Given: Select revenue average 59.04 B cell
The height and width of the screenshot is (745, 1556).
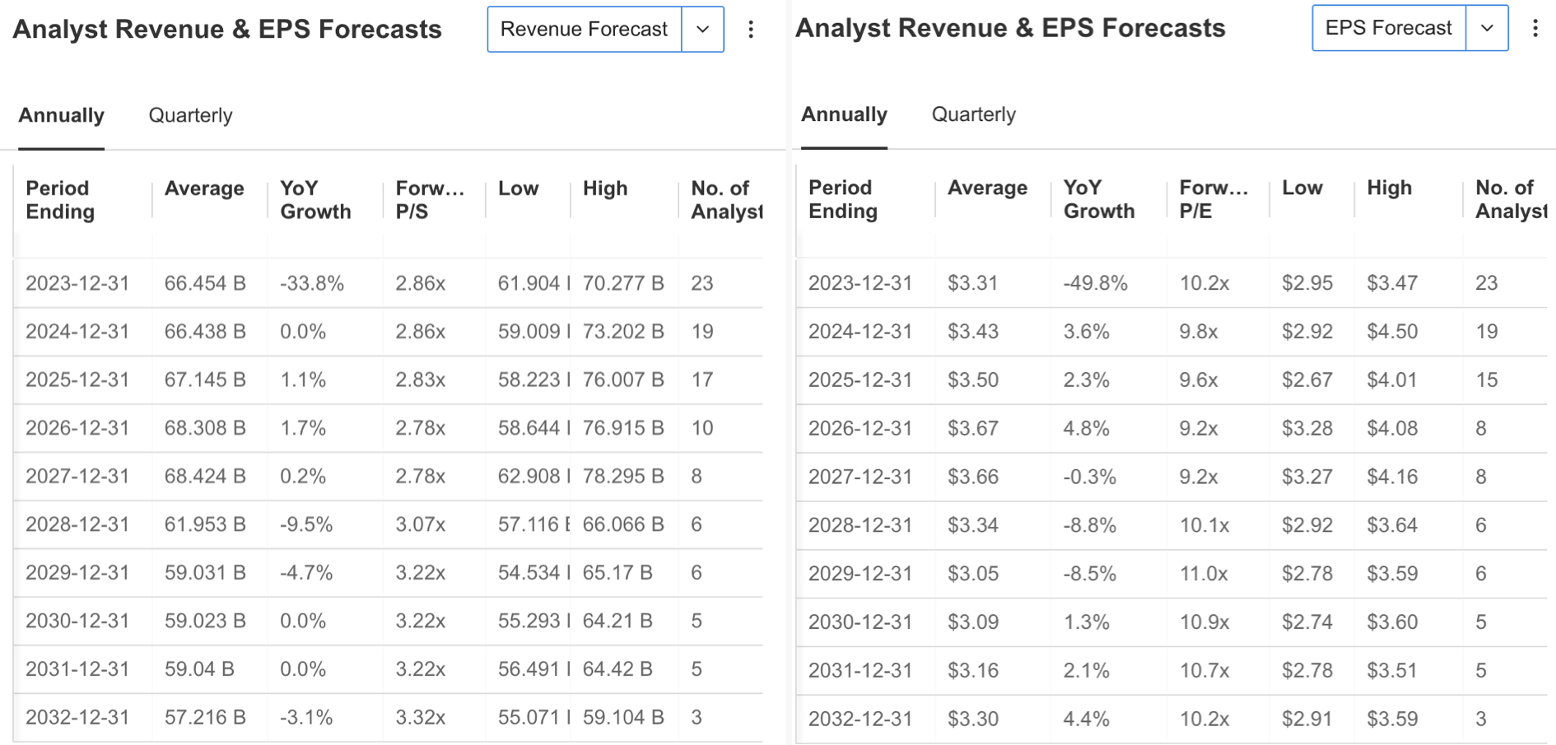Looking at the screenshot, I should pyautogui.click(x=199, y=668).
